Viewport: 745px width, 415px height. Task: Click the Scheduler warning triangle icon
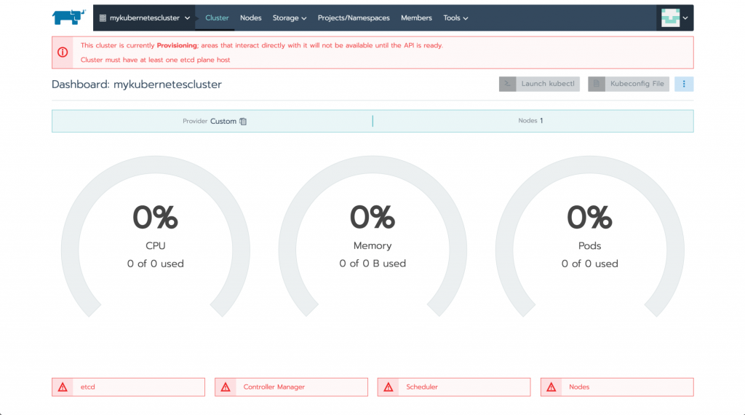point(389,387)
